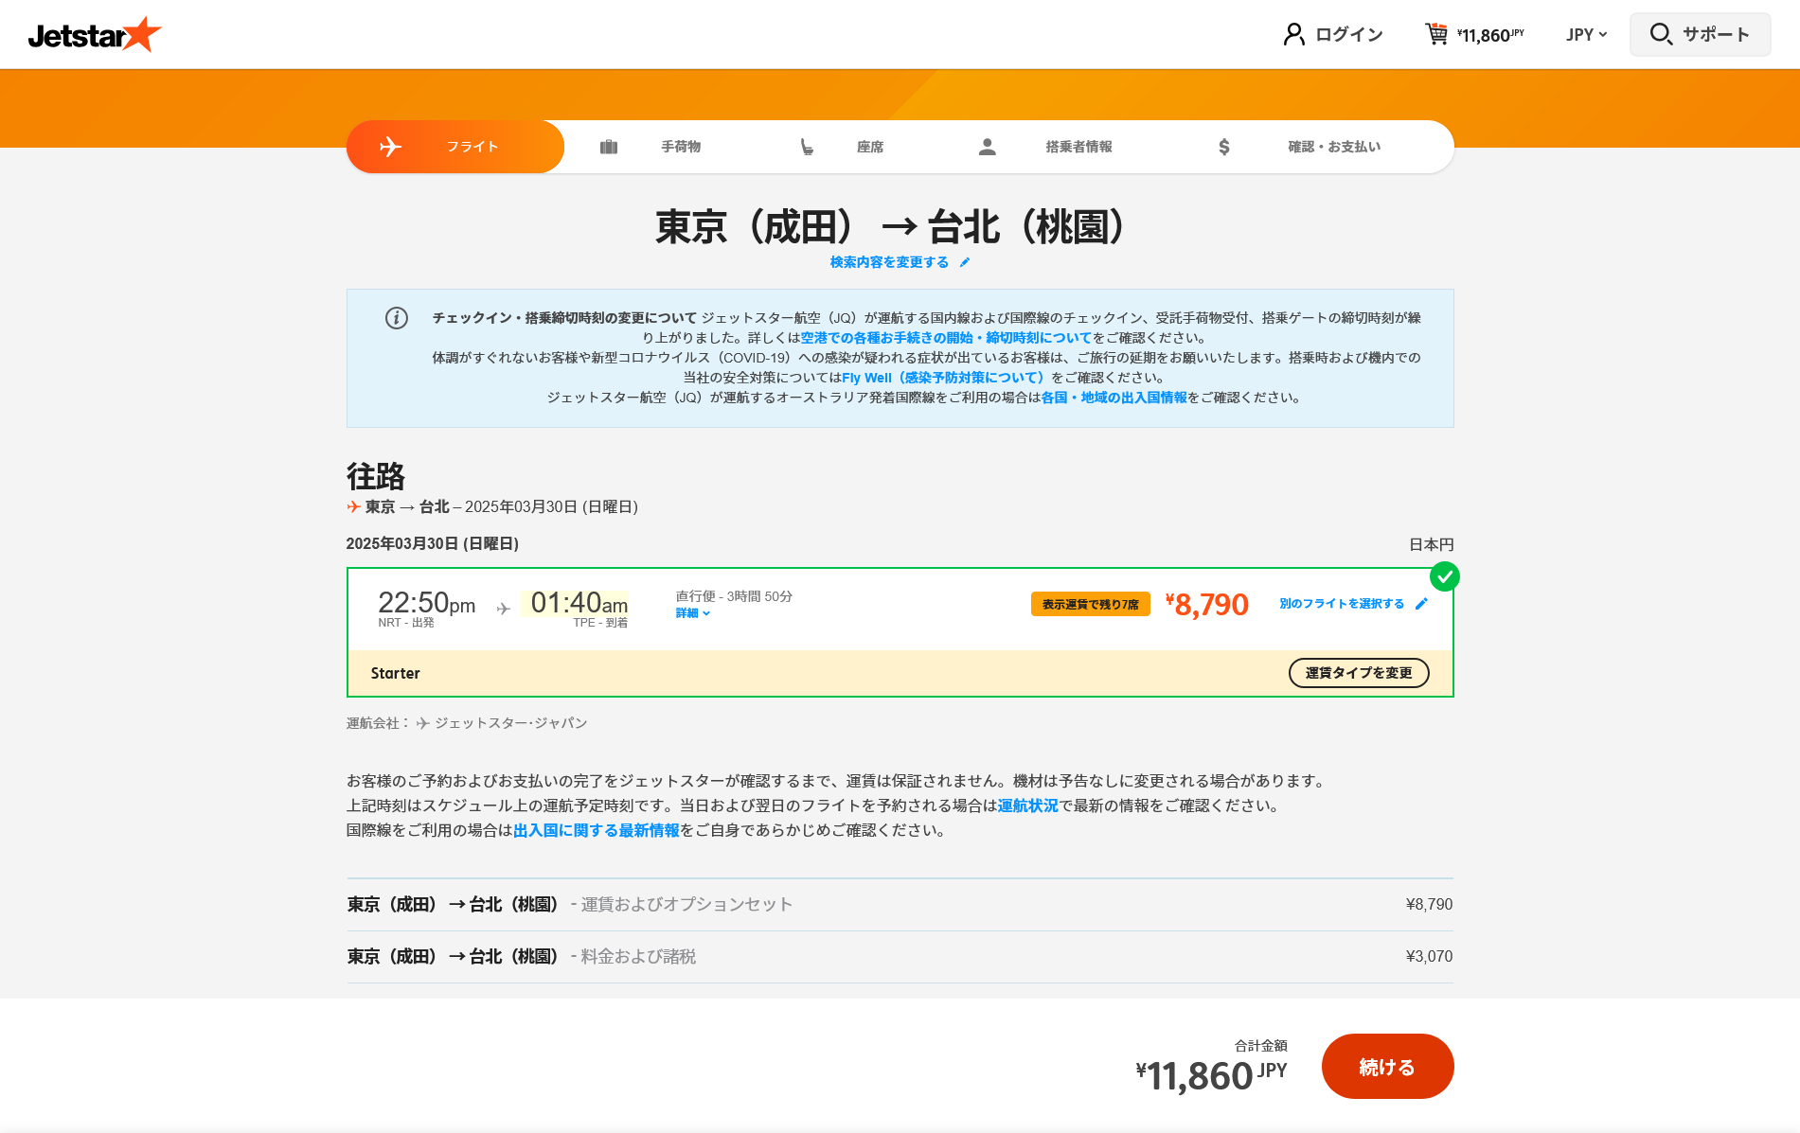1800x1133 pixels.
Task: Click the 料金および諸税 row
Action: pos(900,957)
